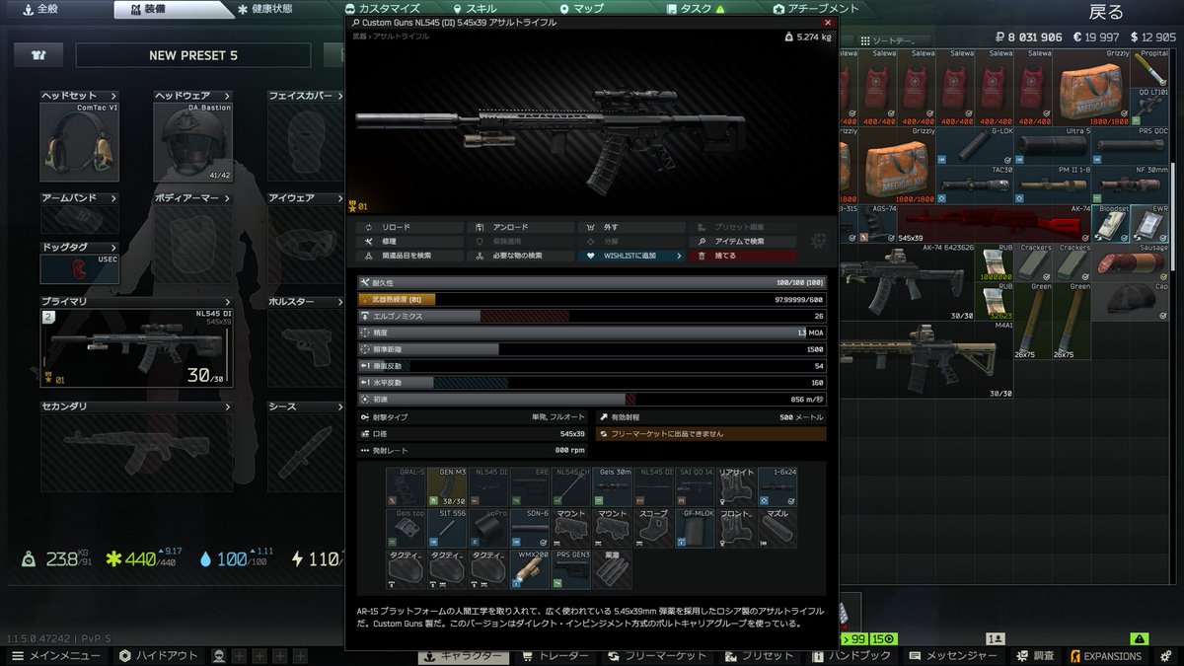Expand the ホルスター slot header
1184x666 pixels.
[x=307, y=301]
